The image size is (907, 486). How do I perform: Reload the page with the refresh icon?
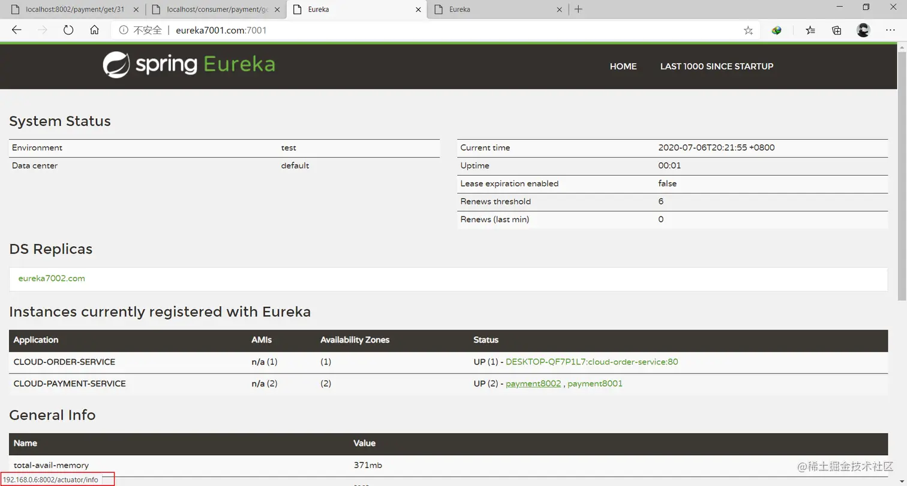click(68, 31)
